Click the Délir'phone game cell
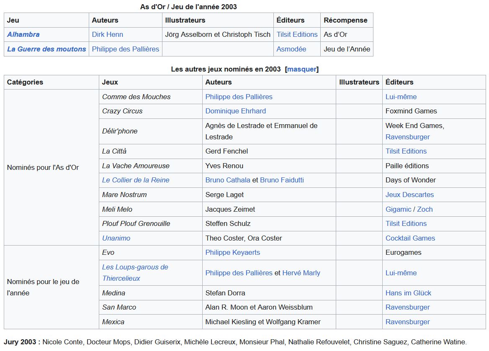The height and width of the screenshot is (351, 489). coord(151,131)
